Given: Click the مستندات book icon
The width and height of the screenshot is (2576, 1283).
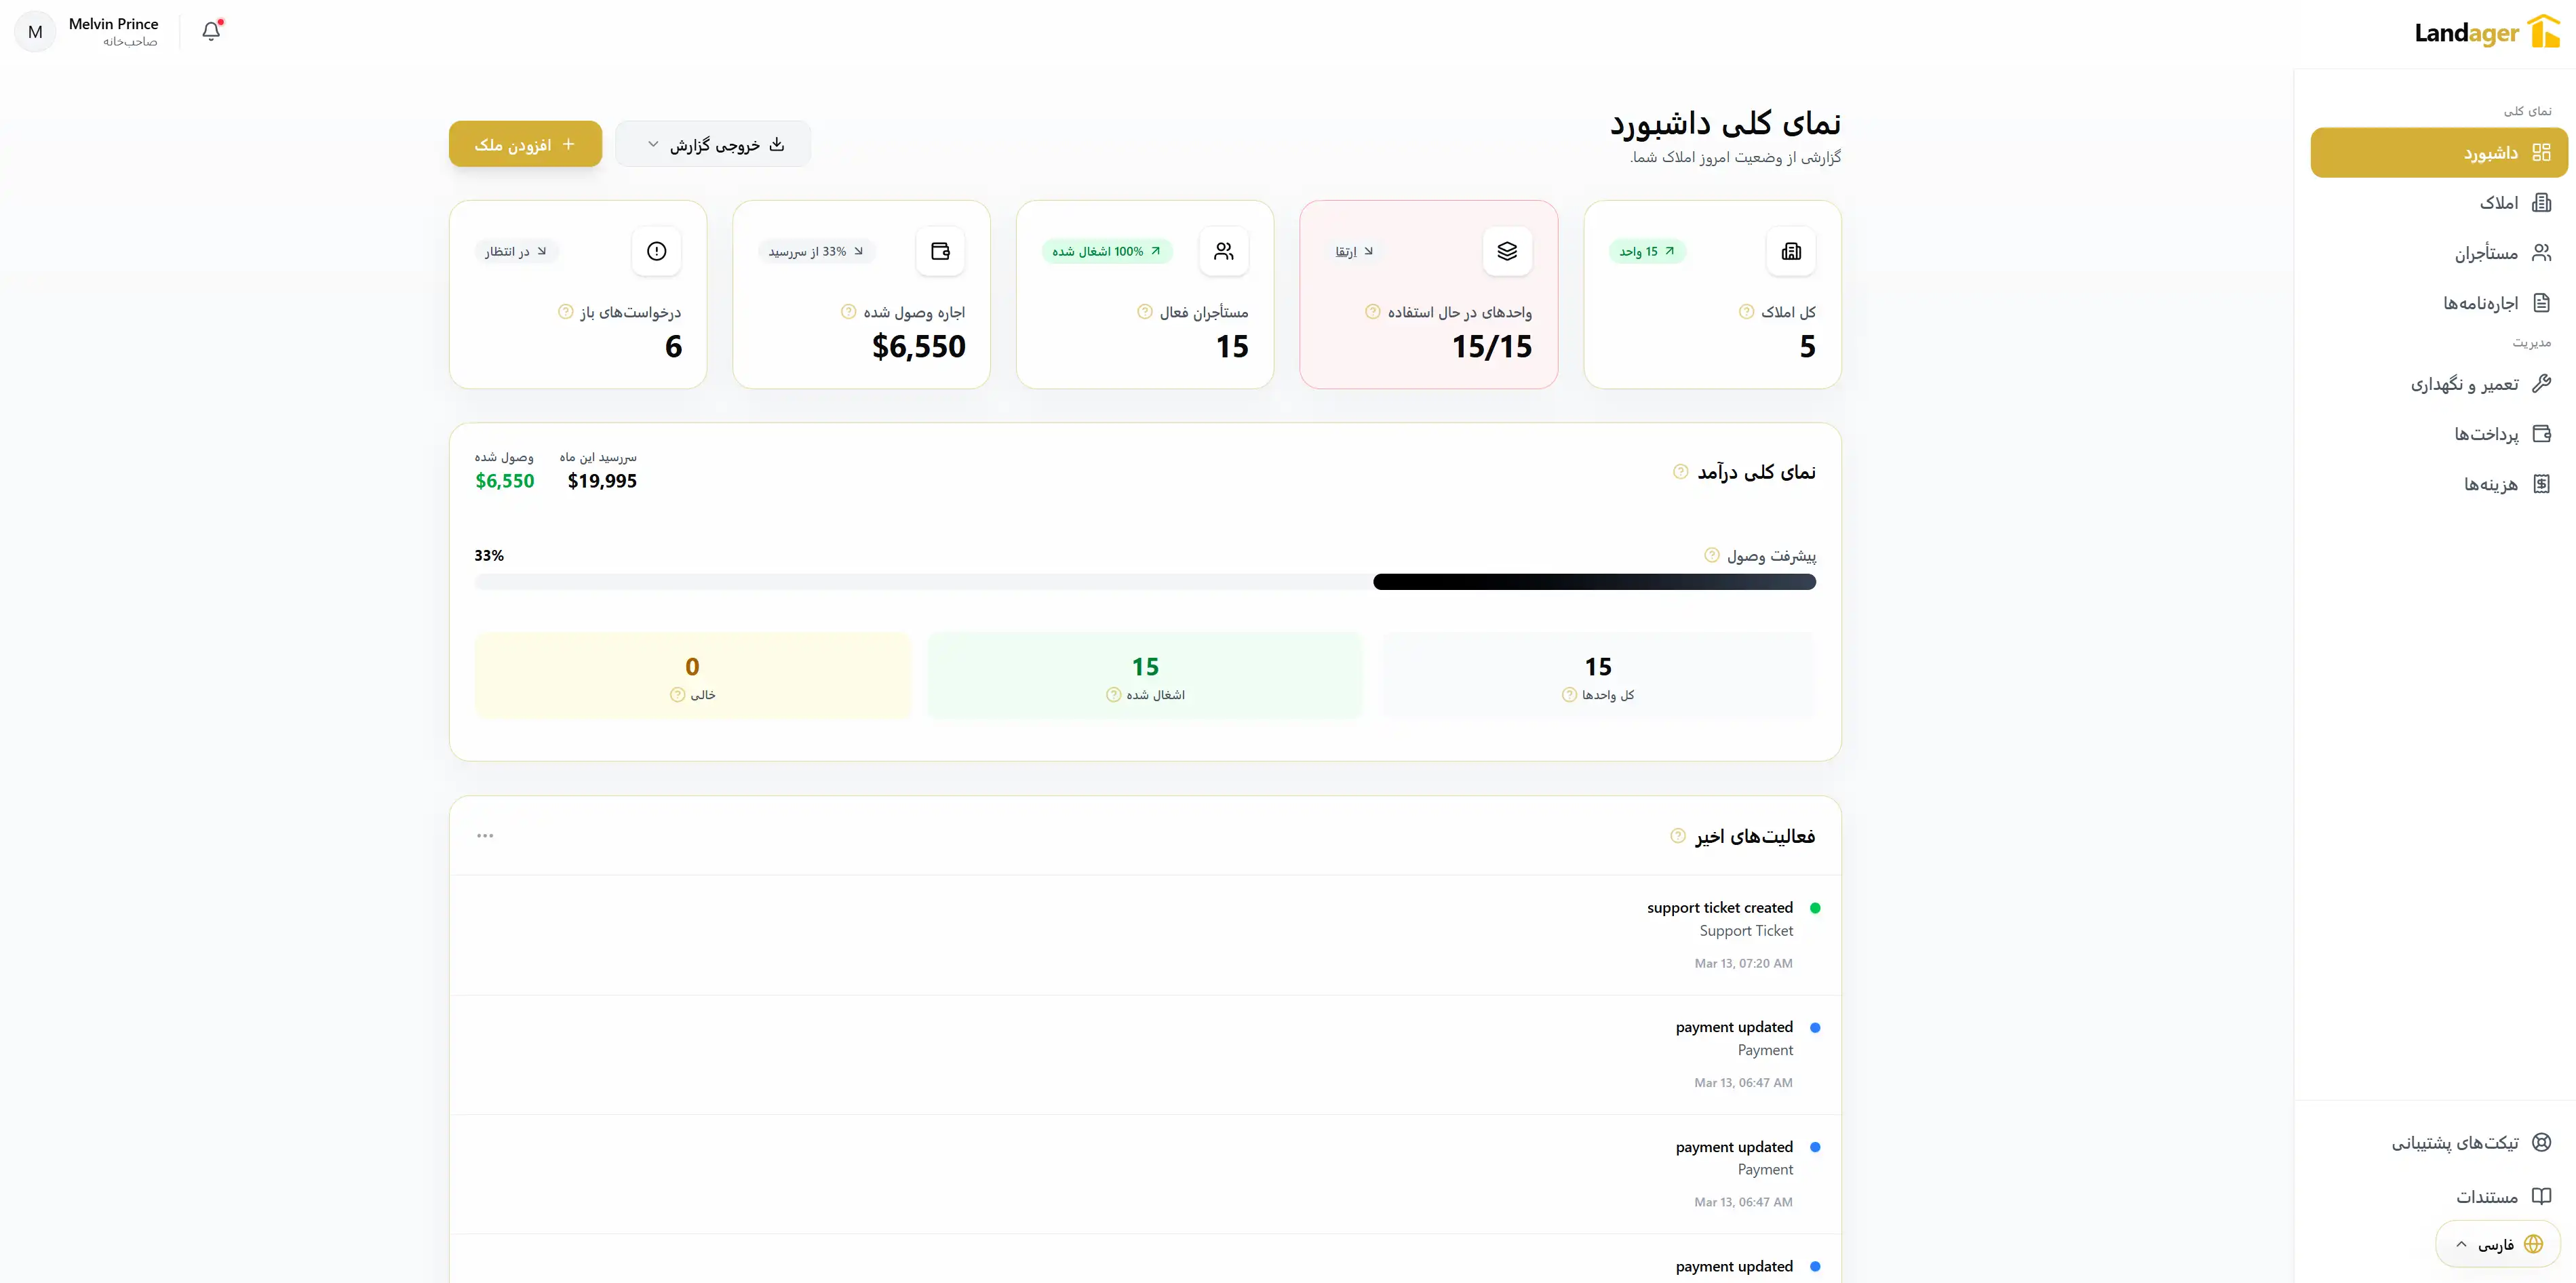Looking at the screenshot, I should point(2543,1196).
